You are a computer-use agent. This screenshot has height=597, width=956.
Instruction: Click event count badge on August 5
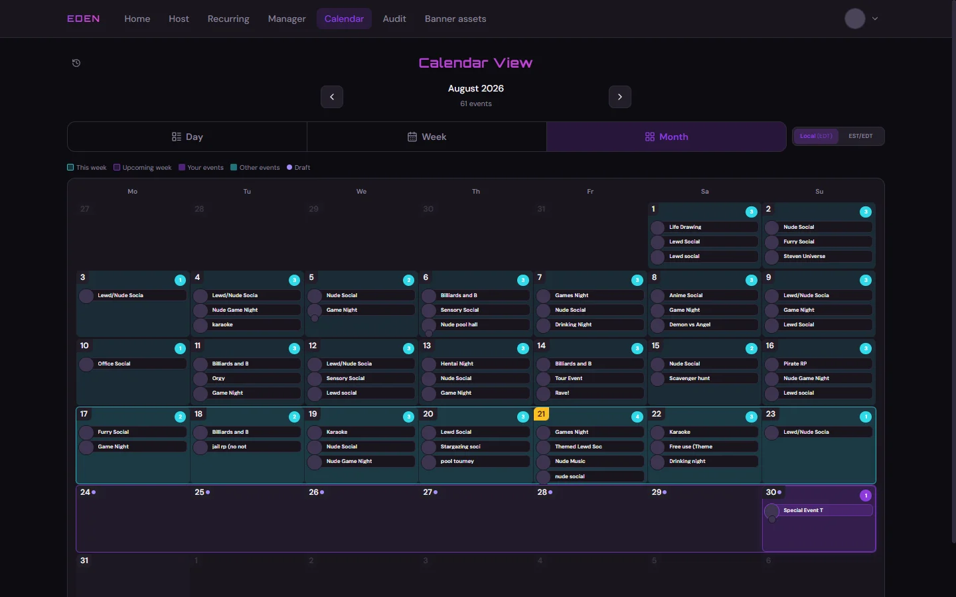[409, 280]
